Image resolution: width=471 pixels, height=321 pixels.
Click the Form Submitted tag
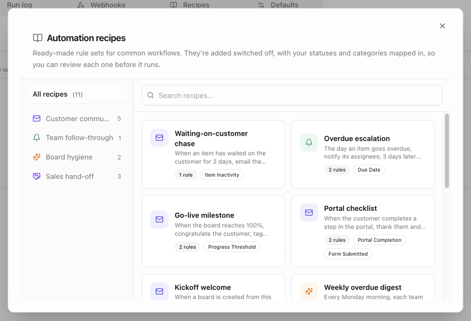[348, 254]
